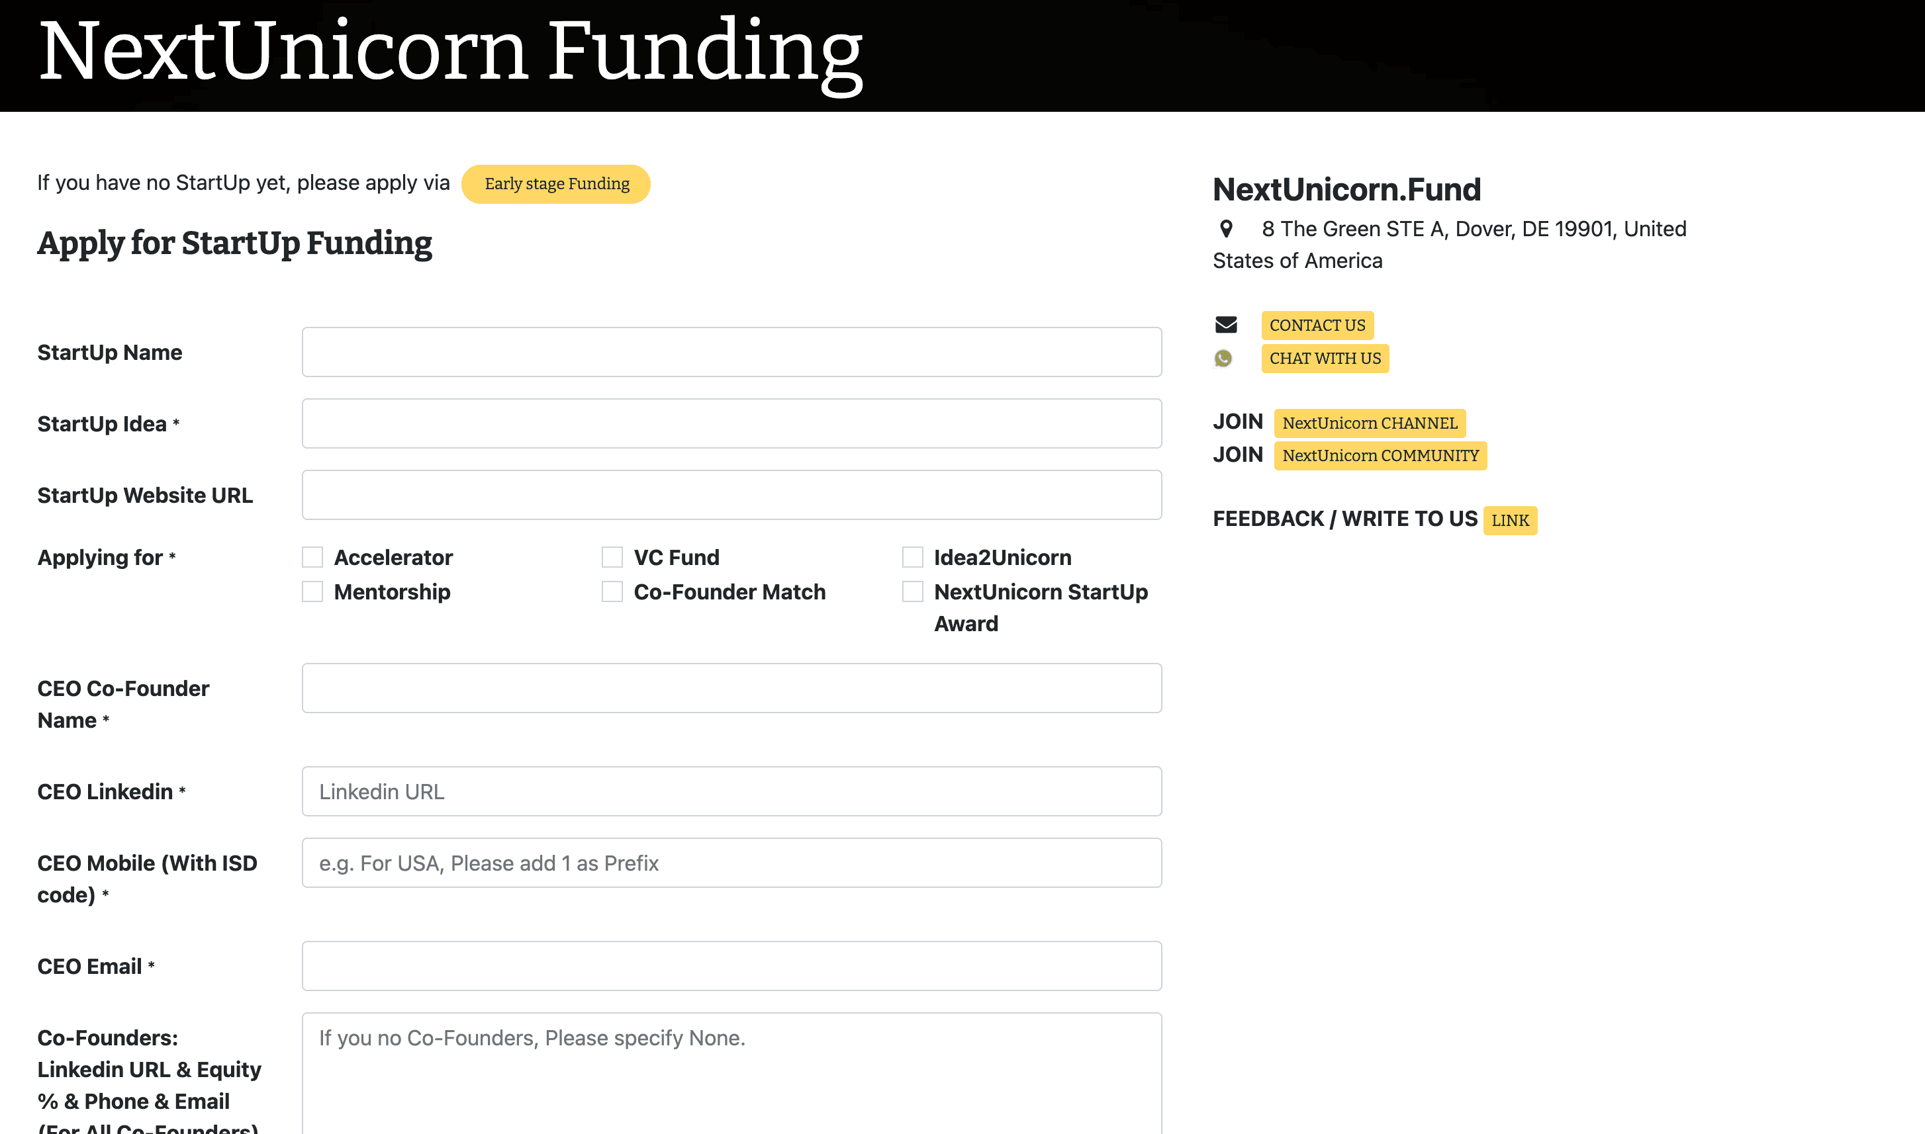
Task: Click the 'Co-Founder Match' option label
Action: click(x=729, y=592)
